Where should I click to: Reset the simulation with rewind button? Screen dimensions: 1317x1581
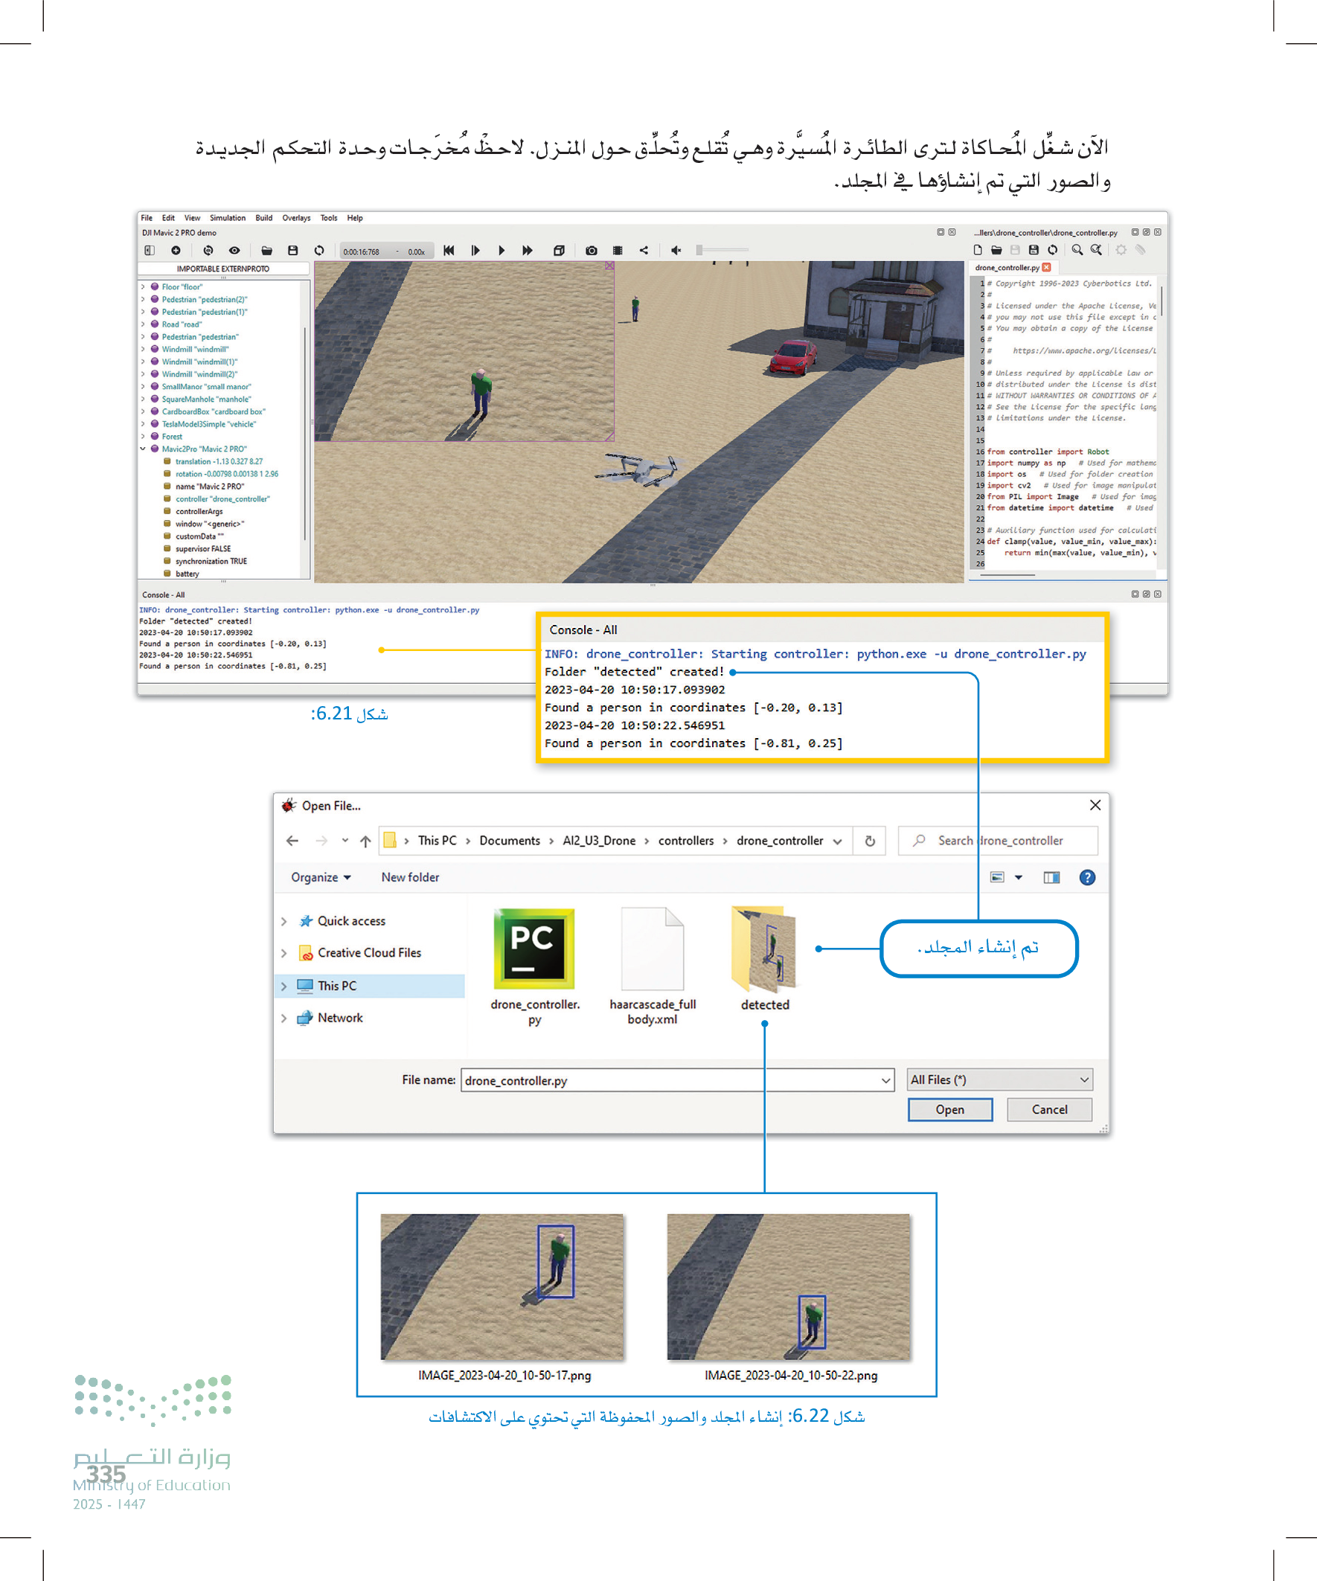pos(449,251)
